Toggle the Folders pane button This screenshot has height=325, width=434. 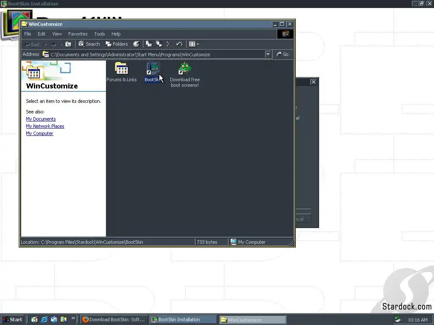[117, 44]
